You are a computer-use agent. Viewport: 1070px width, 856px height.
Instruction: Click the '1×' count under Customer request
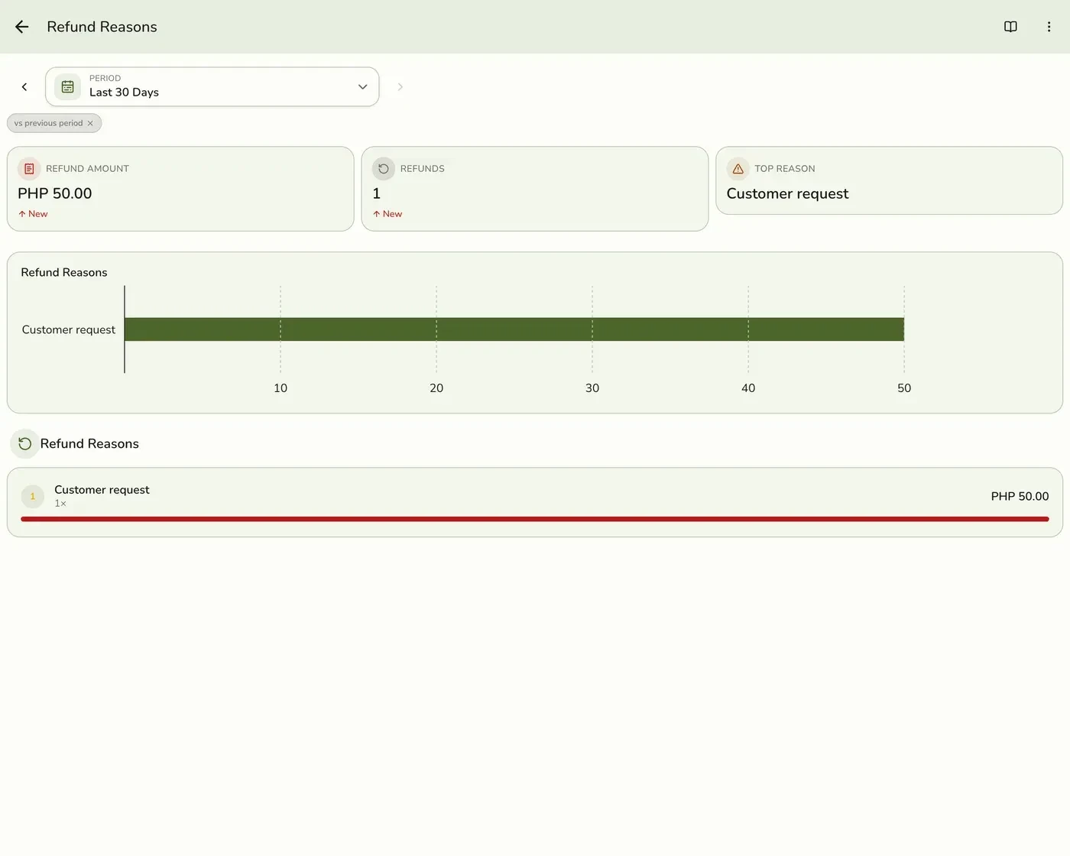[x=60, y=504]
